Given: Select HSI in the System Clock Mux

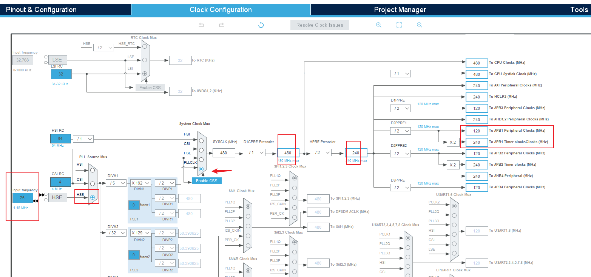Looking at the screenshot, I should 201,140.
